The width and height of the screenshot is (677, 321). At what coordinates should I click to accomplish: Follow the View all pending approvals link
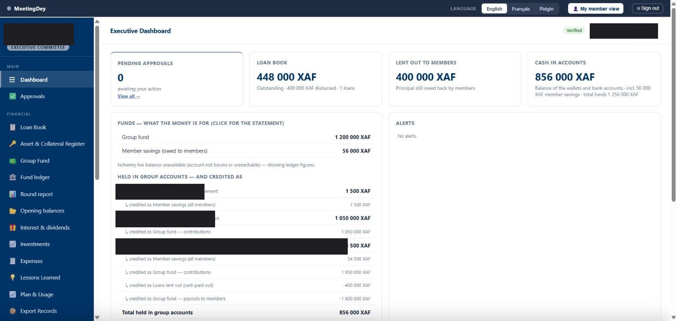pos(129,96)
